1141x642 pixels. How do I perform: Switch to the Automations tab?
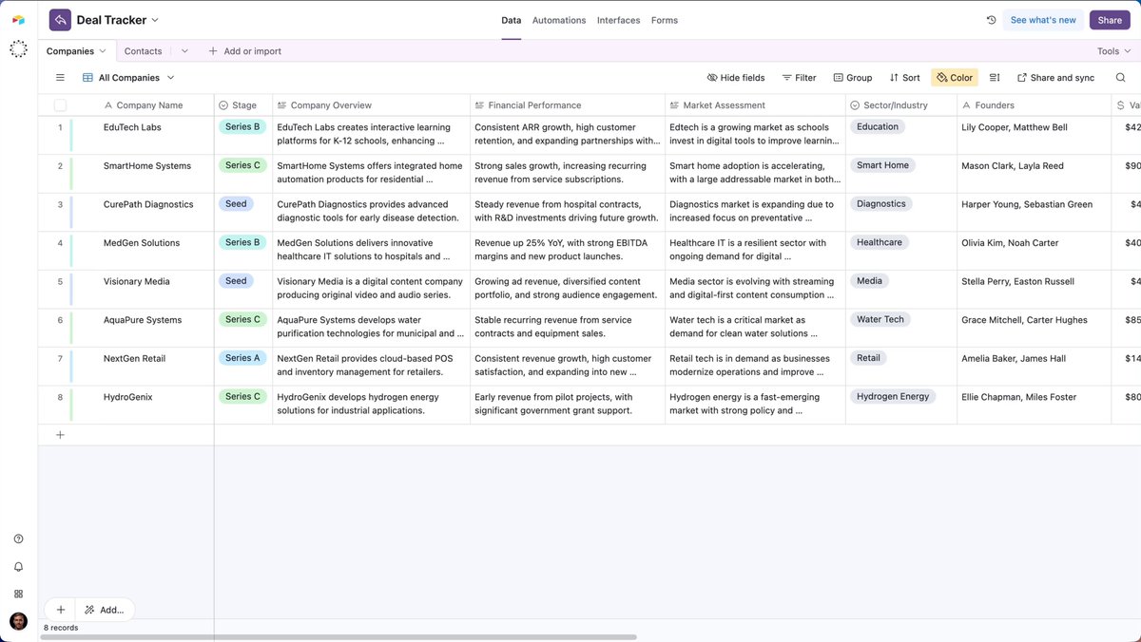point(559,20)
